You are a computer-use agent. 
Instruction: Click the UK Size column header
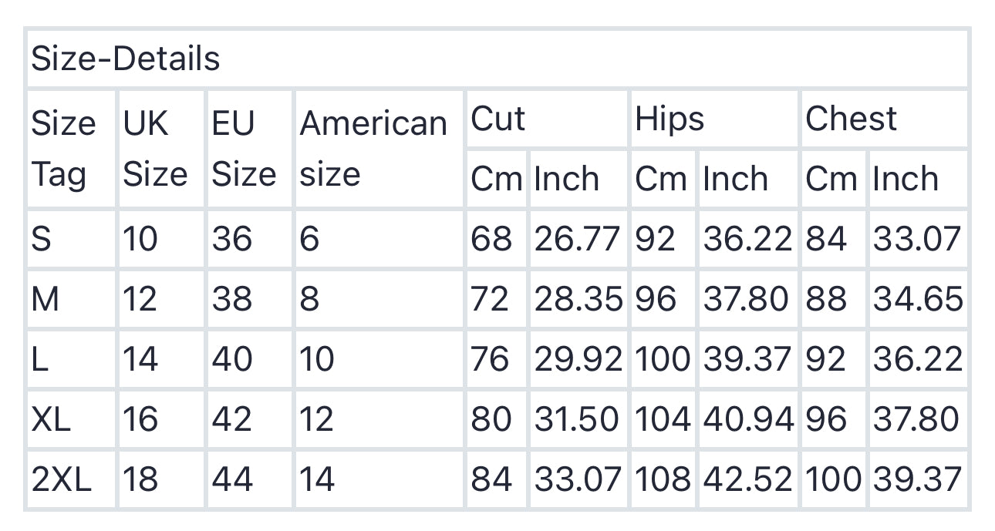(x=155, y=149)
